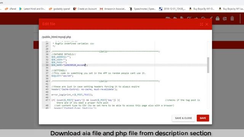Click the Bugfix Undefined variable: csv comment
244x137 pixels.
click(73, 44)
